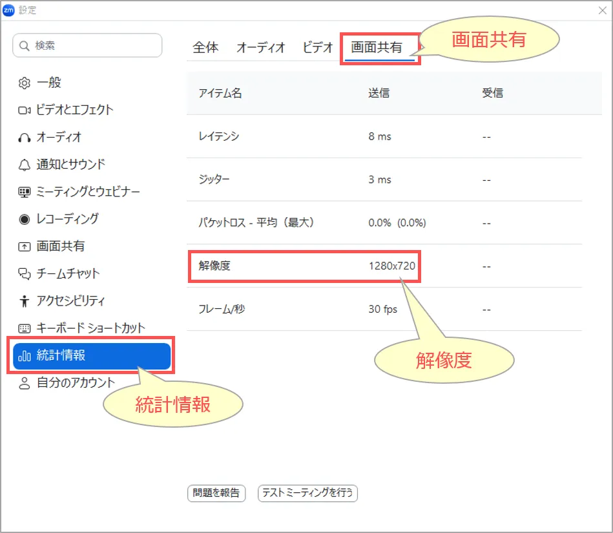Image resolution: width=613 pixels, height=533 pixels.
Task: Open オーディオ settings via headphone icon
Action: tap(25, 138)
